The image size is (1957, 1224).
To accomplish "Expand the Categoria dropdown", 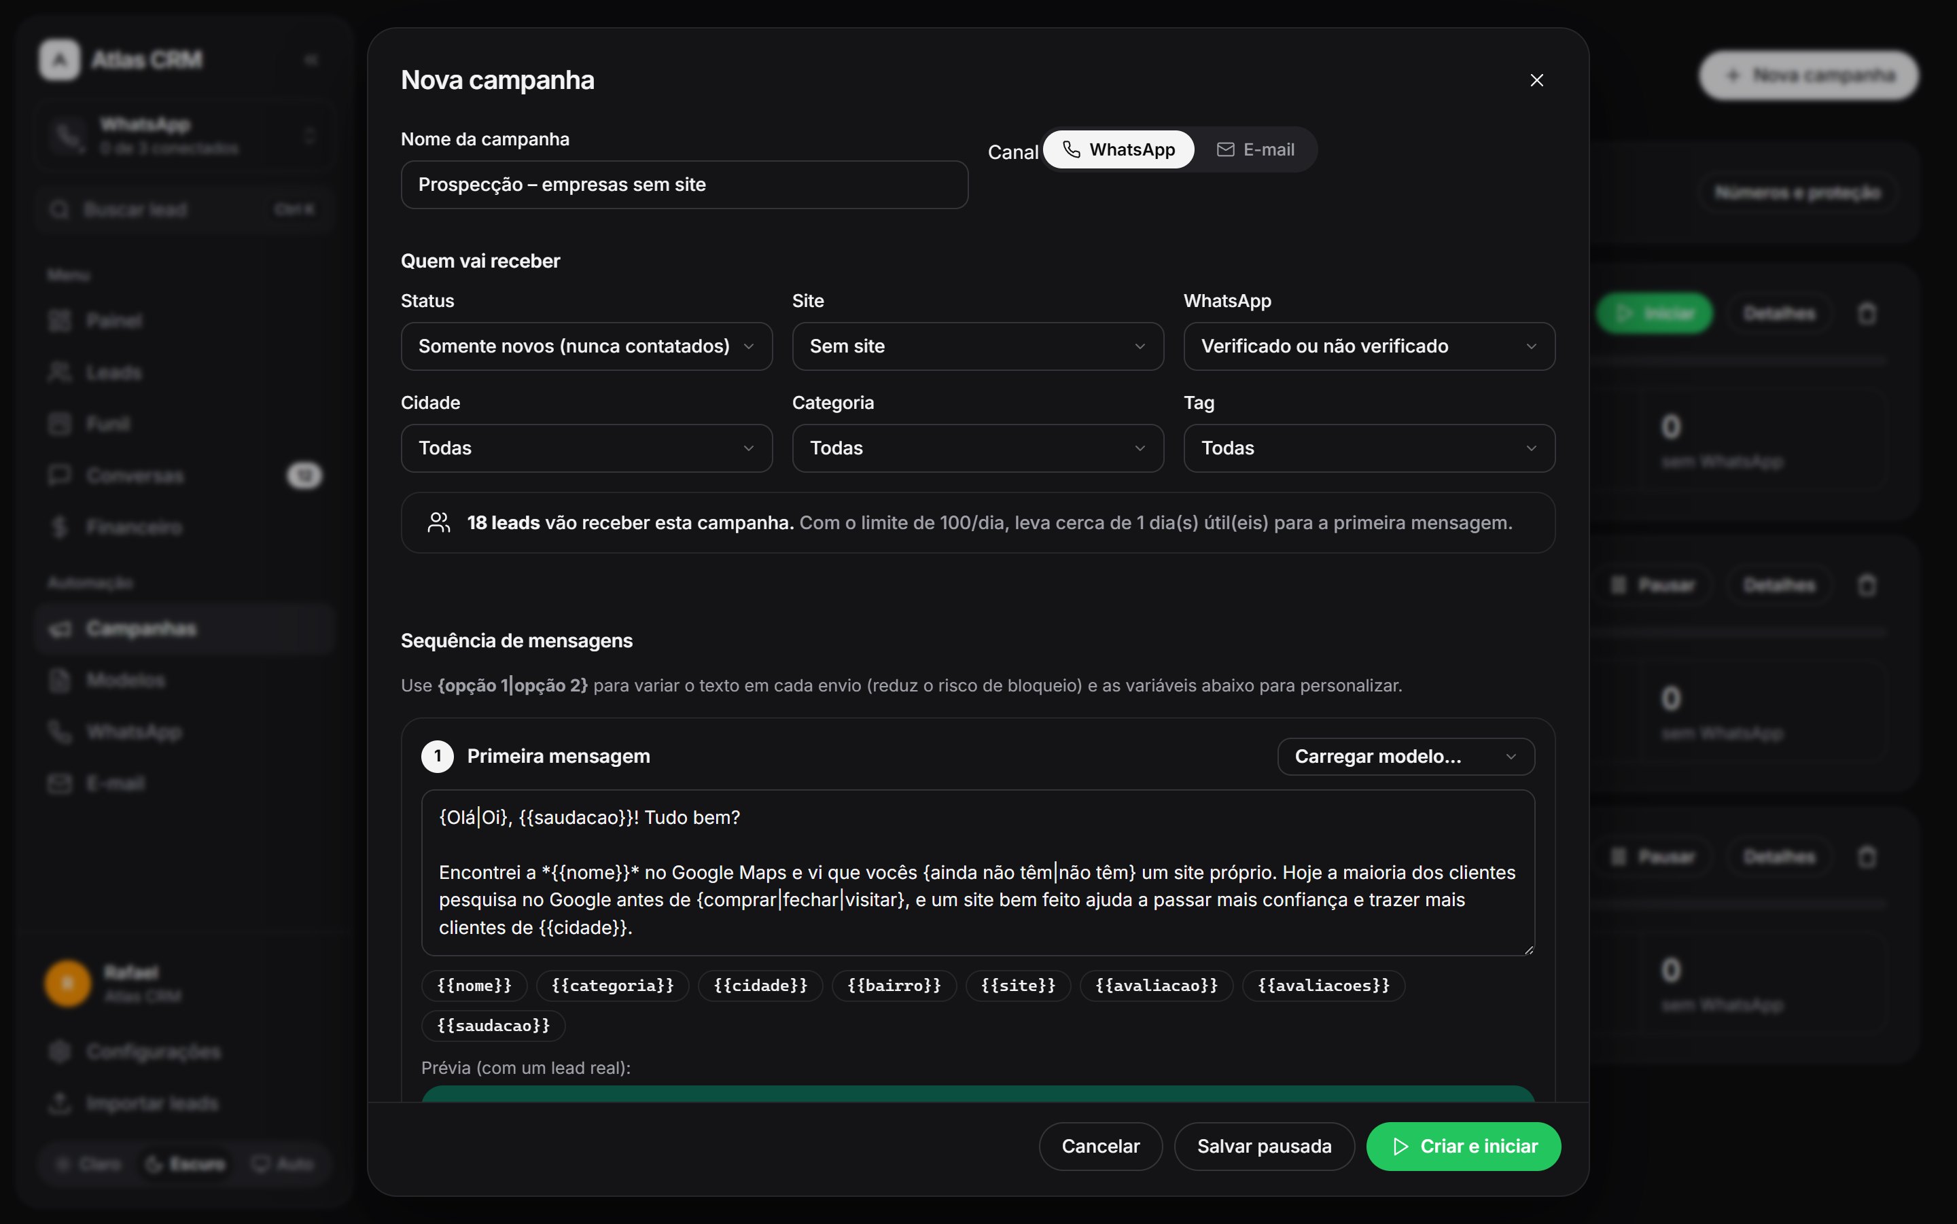I will click(977, 448).
